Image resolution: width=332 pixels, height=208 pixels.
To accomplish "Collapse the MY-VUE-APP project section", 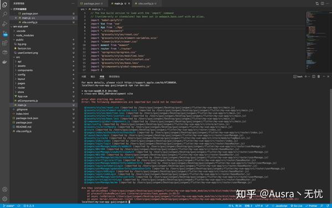I will click(x=12, y=27).
